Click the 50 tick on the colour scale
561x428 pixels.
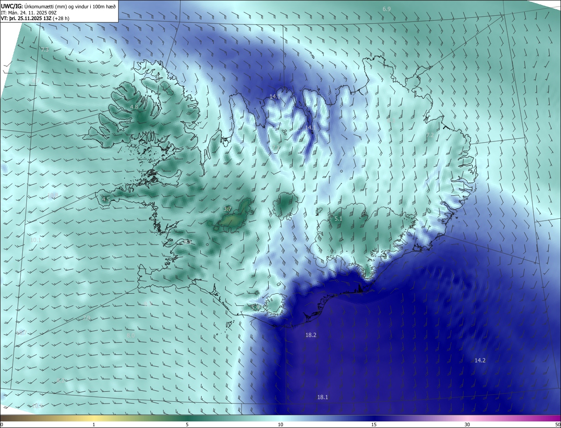pyautogui.click(x=557, y=424)
